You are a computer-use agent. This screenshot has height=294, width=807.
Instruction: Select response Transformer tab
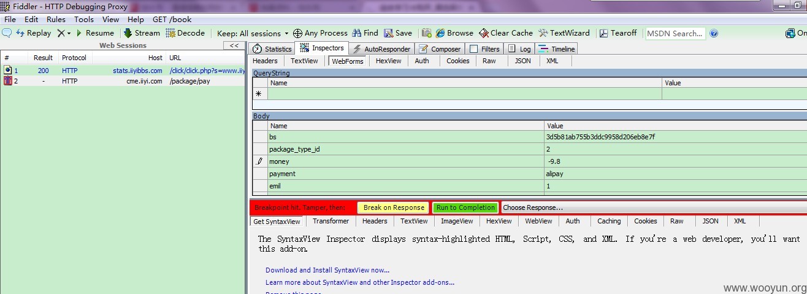331,221
